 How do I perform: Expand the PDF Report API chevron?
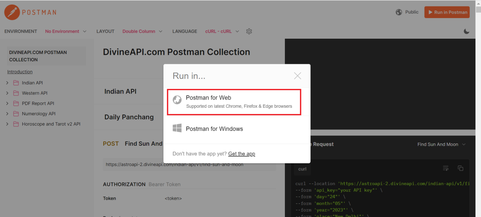(x=7, y=103)
